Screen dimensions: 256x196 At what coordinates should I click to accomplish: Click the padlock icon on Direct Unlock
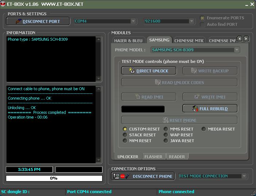132,71
